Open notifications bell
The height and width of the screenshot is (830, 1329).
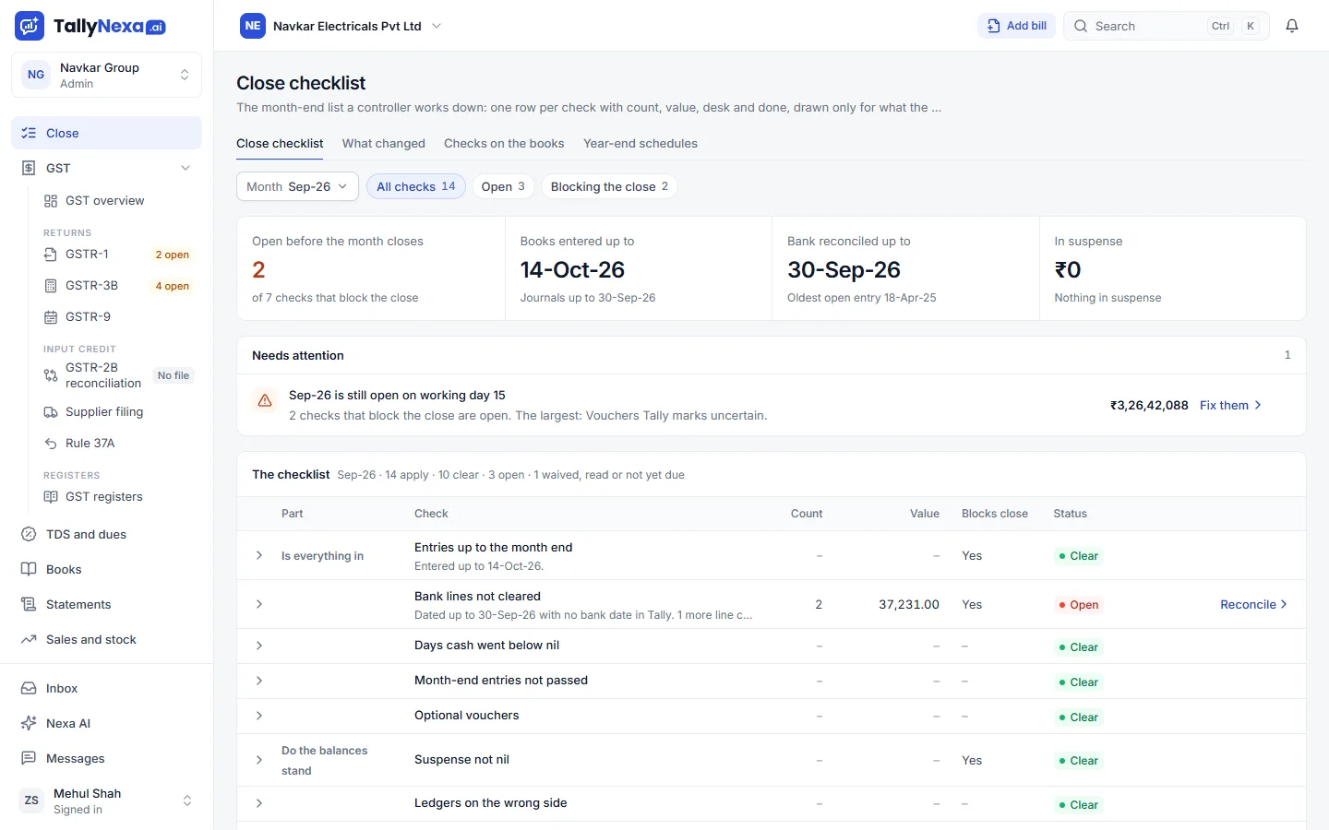click(1292, 26)
